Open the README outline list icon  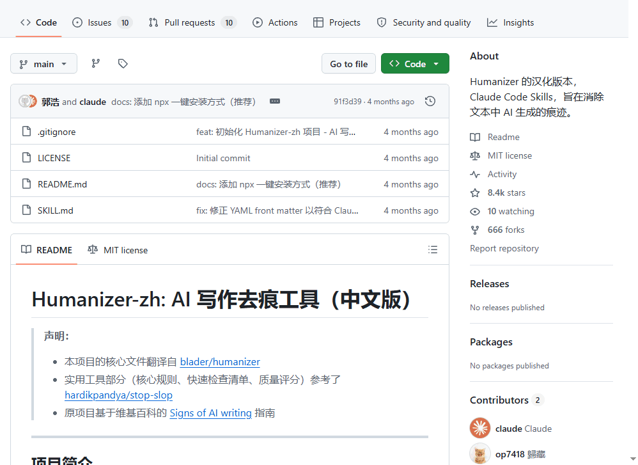[433, 249]
